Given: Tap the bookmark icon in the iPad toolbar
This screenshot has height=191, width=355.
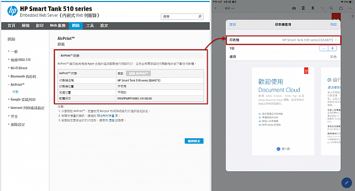Looking at the screenshot, I should click(313, 8).
